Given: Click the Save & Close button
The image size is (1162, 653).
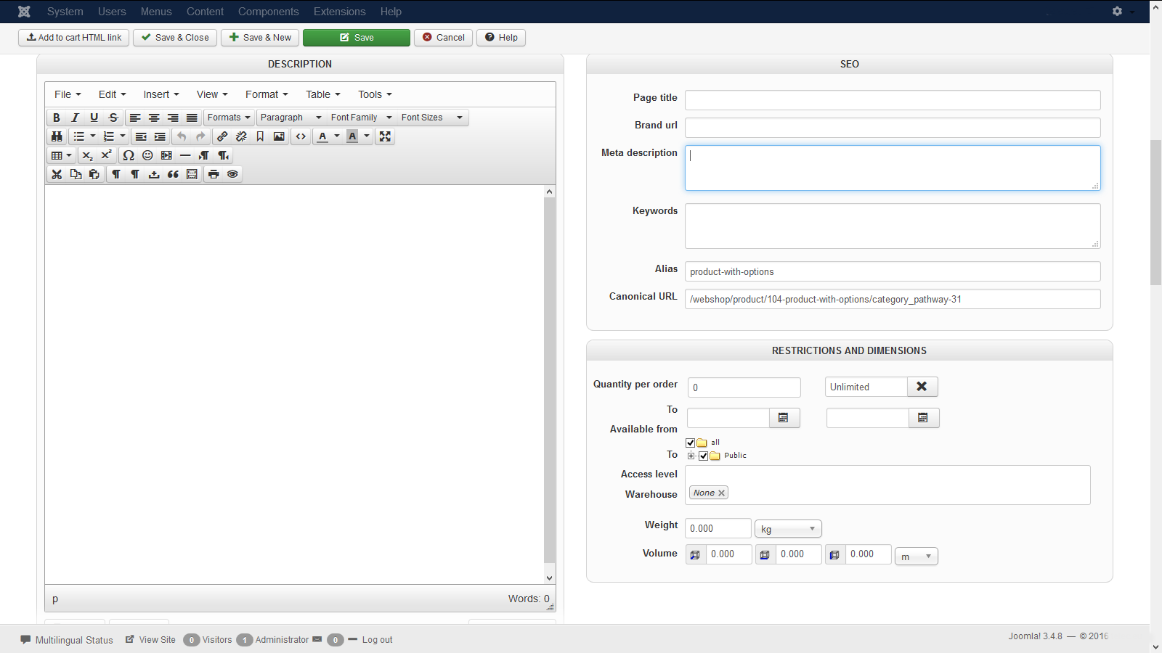Looking at the screenshot, I should [175, 38].
